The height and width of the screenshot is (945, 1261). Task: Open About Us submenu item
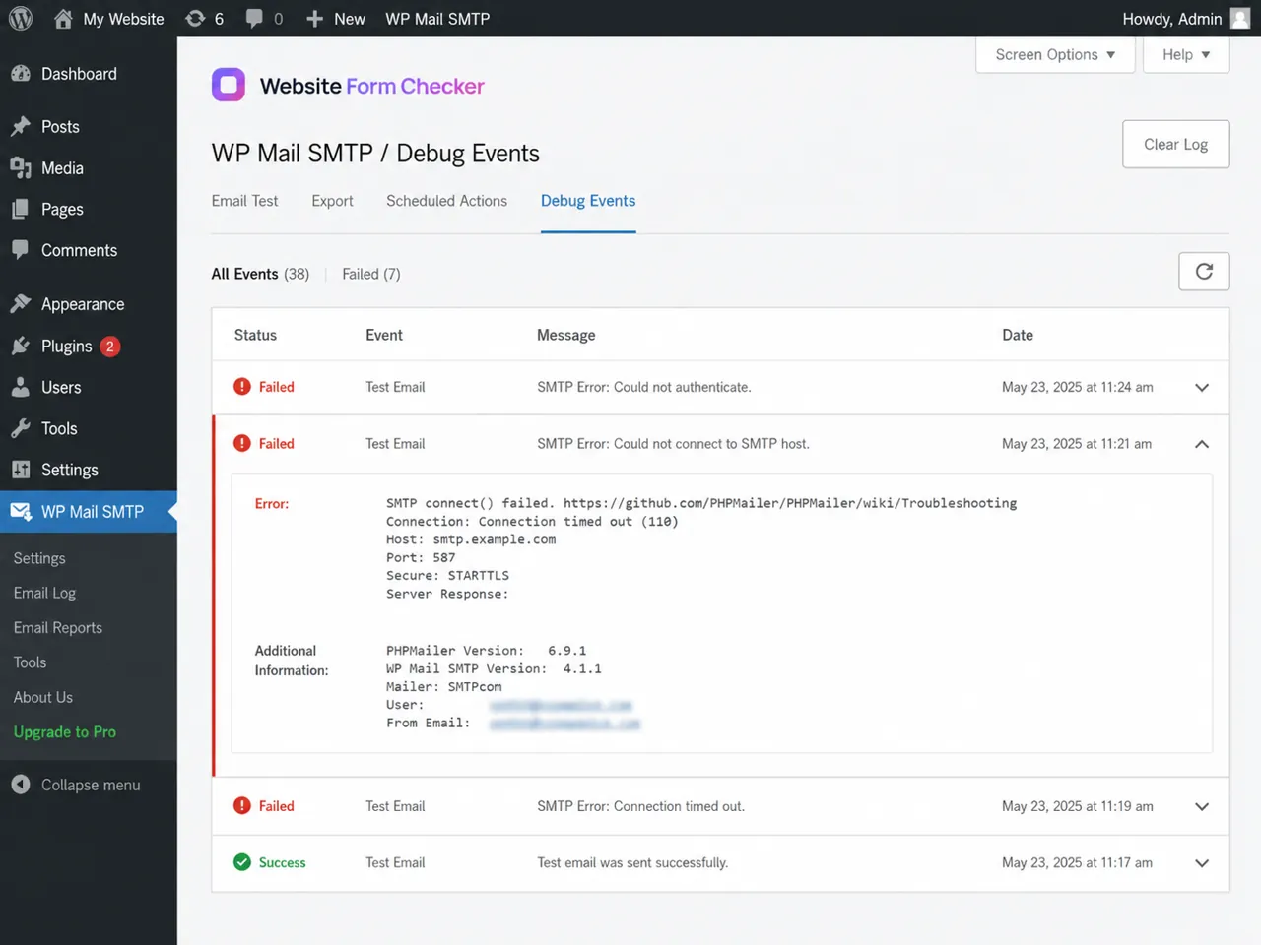pyautogui.click(x=43, y=697)
